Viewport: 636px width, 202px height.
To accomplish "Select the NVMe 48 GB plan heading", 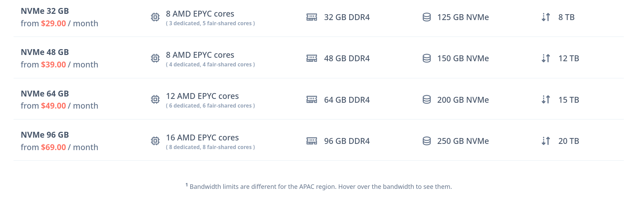I will (45, 52).
